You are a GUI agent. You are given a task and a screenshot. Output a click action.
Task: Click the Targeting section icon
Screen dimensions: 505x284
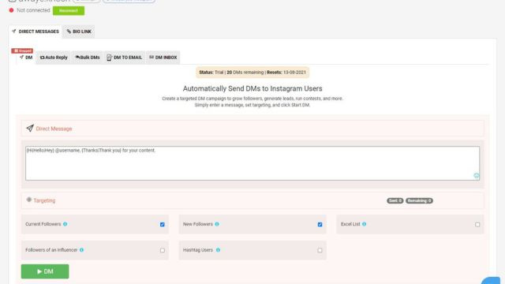coord(29,200)
